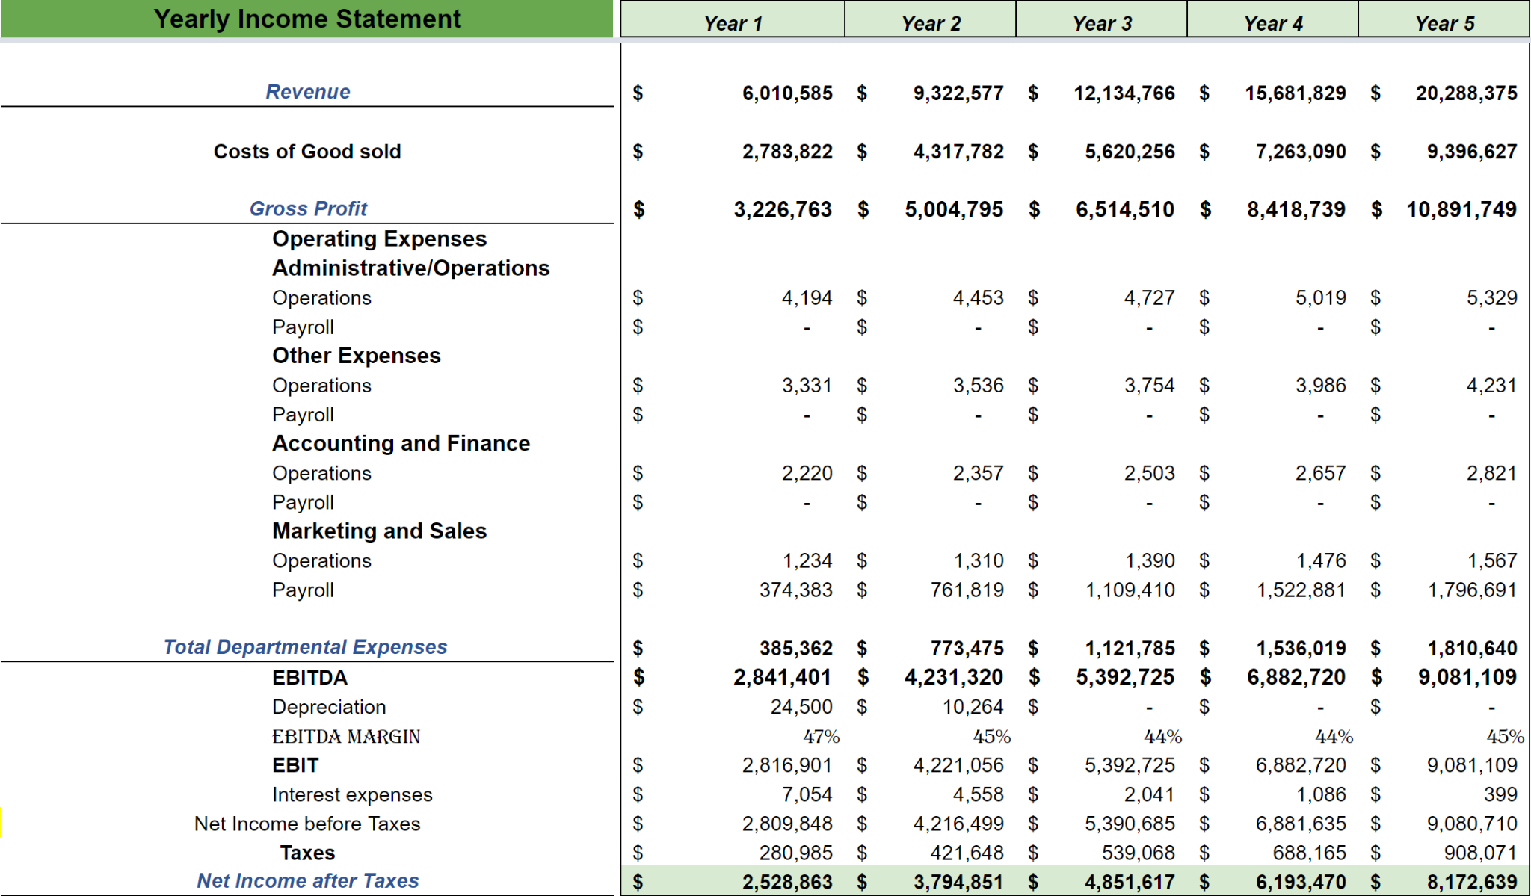Click the Year 4 column header
The height and width of the screenshot is (896, 1531).
click(x=1273, y=19)
